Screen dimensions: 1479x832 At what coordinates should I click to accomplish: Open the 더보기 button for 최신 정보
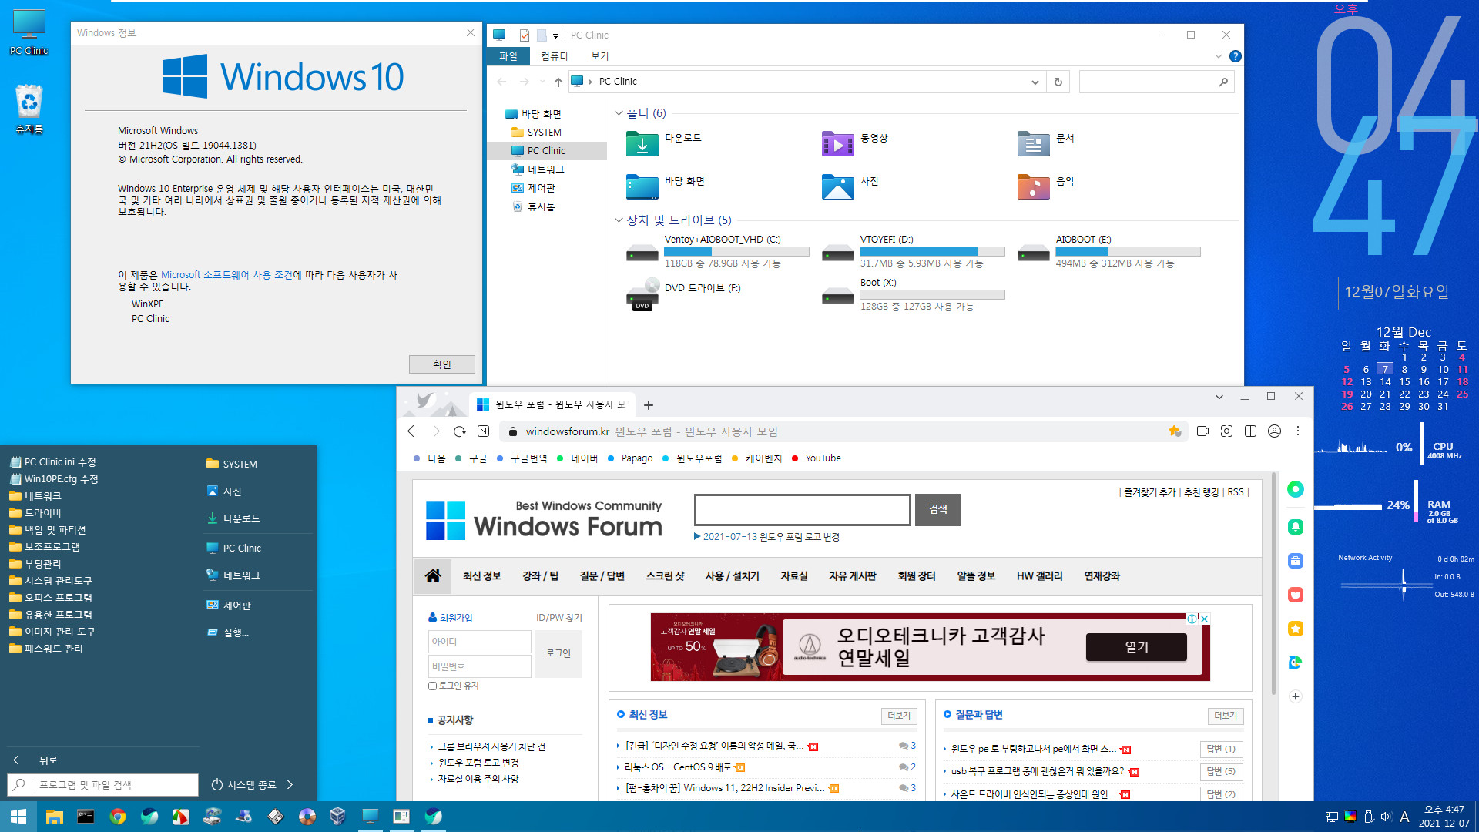point(898,716)
